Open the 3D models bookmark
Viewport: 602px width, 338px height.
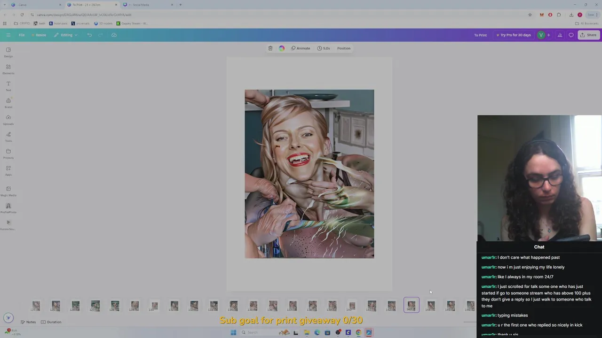click(103, 23)
